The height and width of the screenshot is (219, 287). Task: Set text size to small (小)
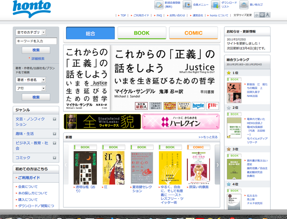click(x=257, y=15)
